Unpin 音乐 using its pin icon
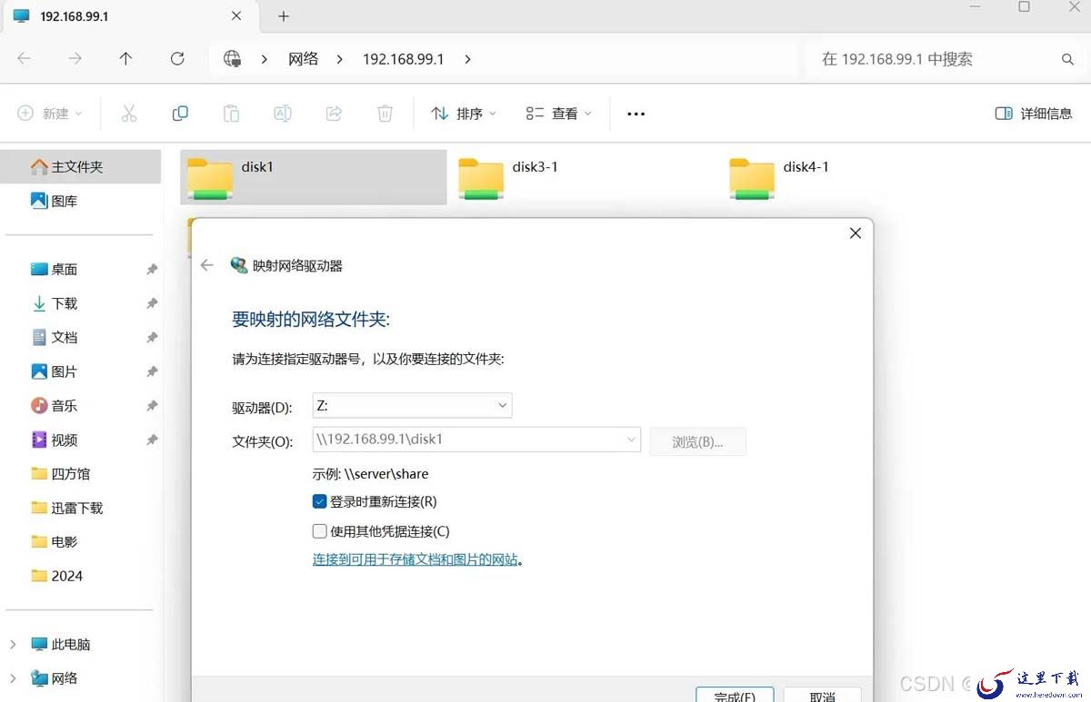 152,406
